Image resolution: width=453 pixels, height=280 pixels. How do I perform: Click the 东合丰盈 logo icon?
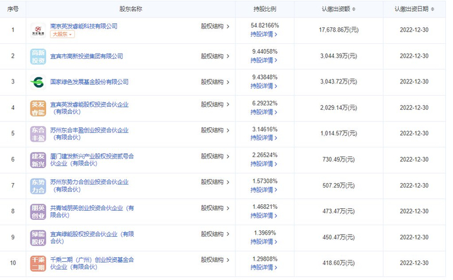click(38, 134)
